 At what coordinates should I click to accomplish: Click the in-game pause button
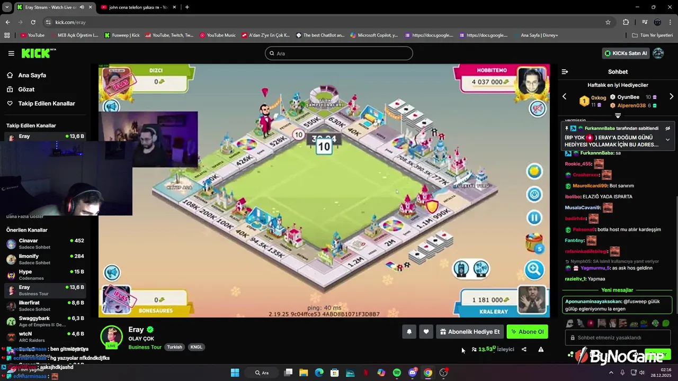coord(534,217)
